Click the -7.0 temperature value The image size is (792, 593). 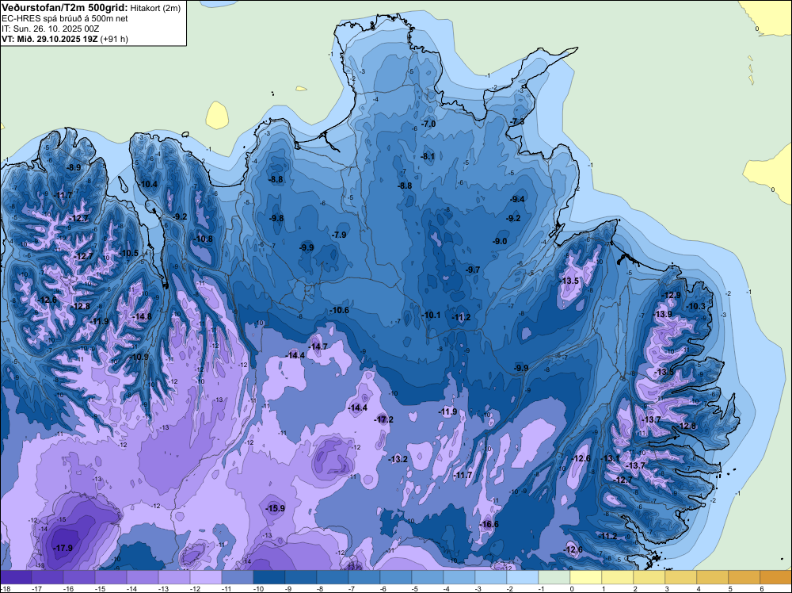coord(428,124)
